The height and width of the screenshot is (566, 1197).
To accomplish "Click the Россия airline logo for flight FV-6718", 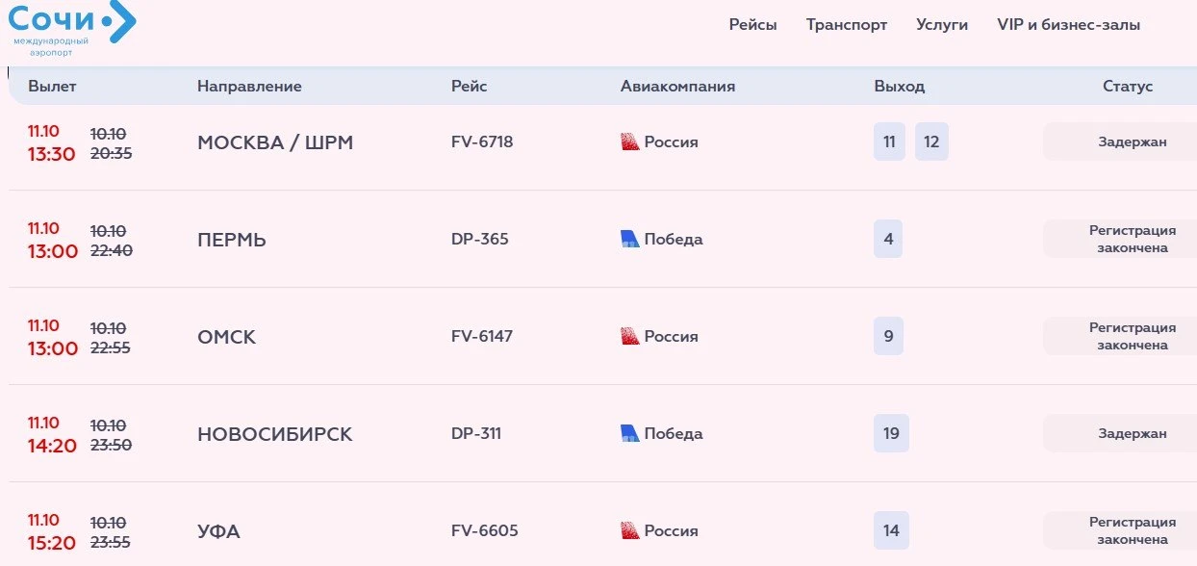I will click(630, 142).
